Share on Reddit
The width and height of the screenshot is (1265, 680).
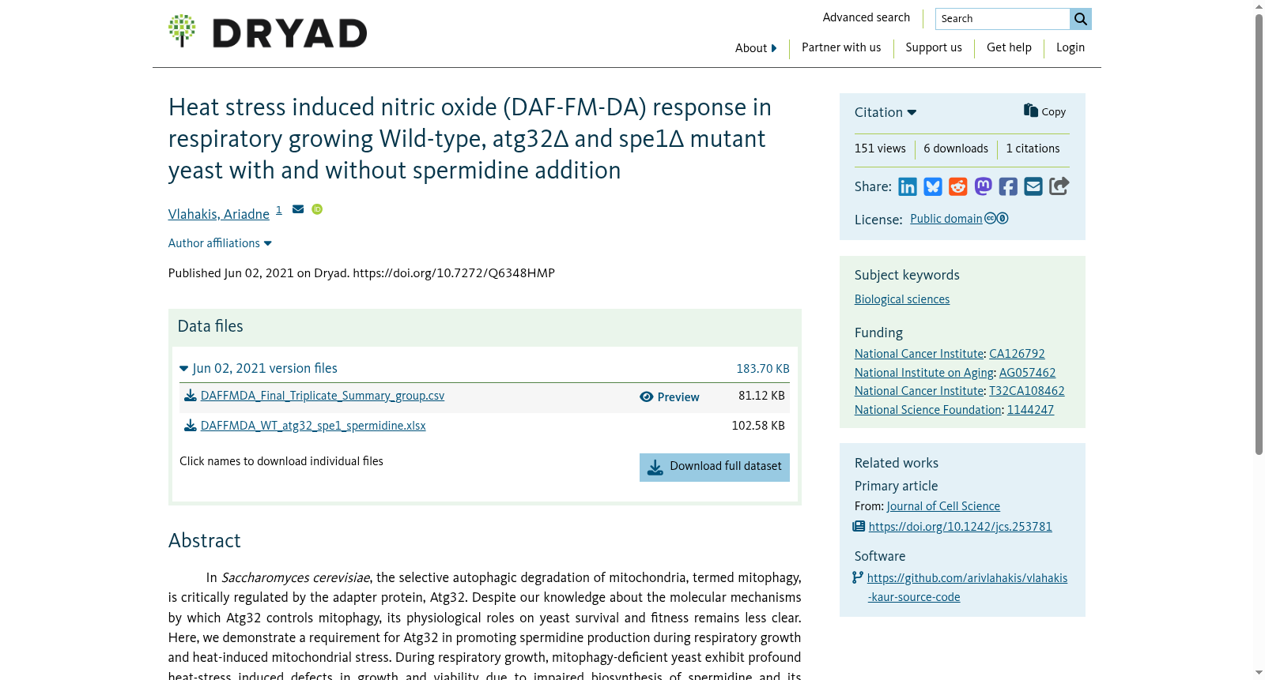pyautogui.click(x=958, y=186)
